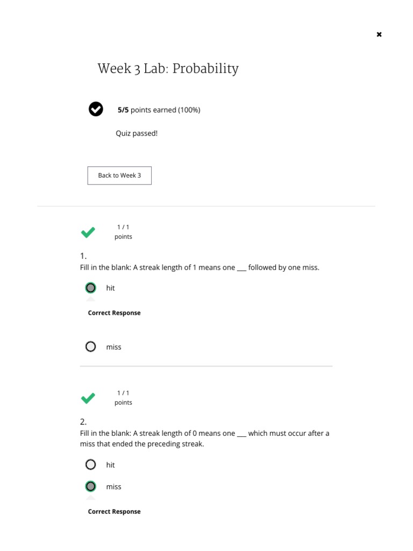Screen dimensions: 413x551
Task: Choose the 'miss' radio button in question 2
Action: tap(91, 486)
